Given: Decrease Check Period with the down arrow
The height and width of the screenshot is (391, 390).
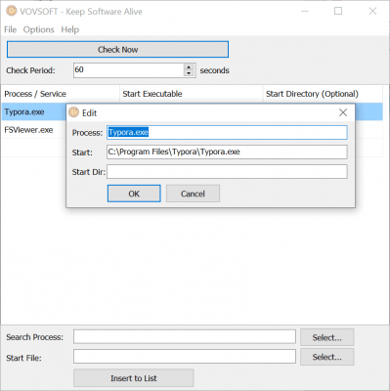Looking at the screenshot, I should [189, 73].
